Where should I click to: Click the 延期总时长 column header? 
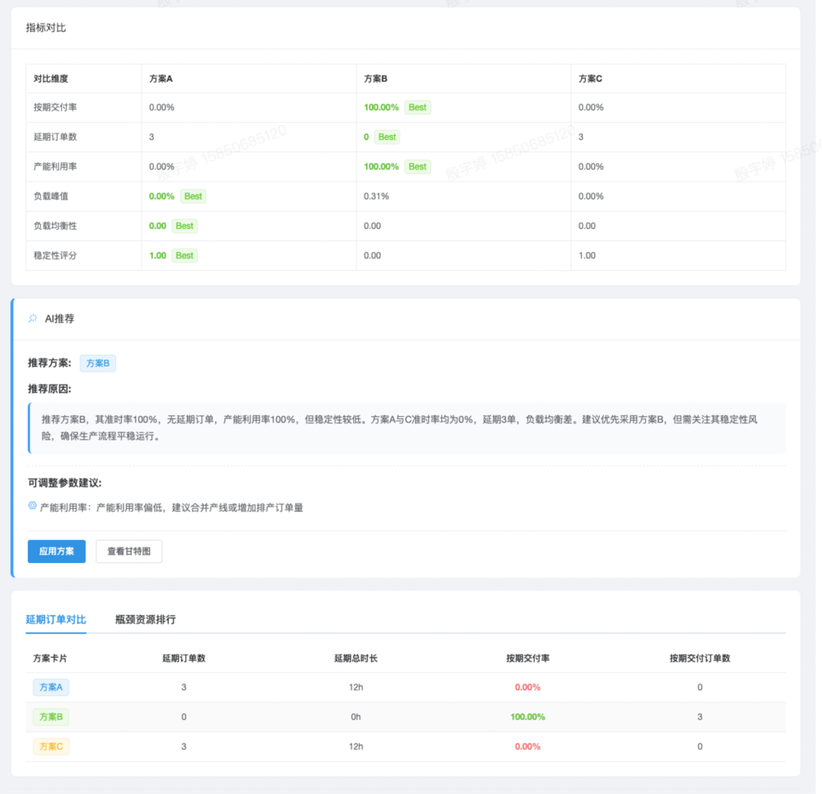[356, 658]
